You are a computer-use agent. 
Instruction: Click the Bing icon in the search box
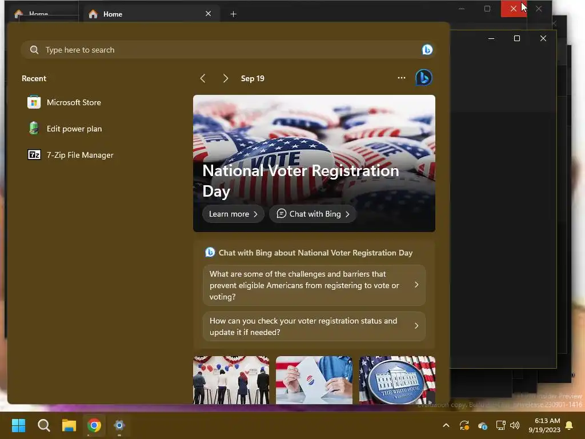point(427,50)
